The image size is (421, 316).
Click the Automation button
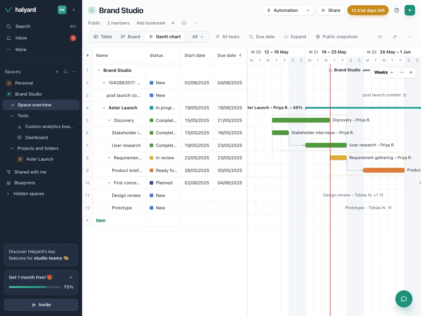(x=283, y=10)
